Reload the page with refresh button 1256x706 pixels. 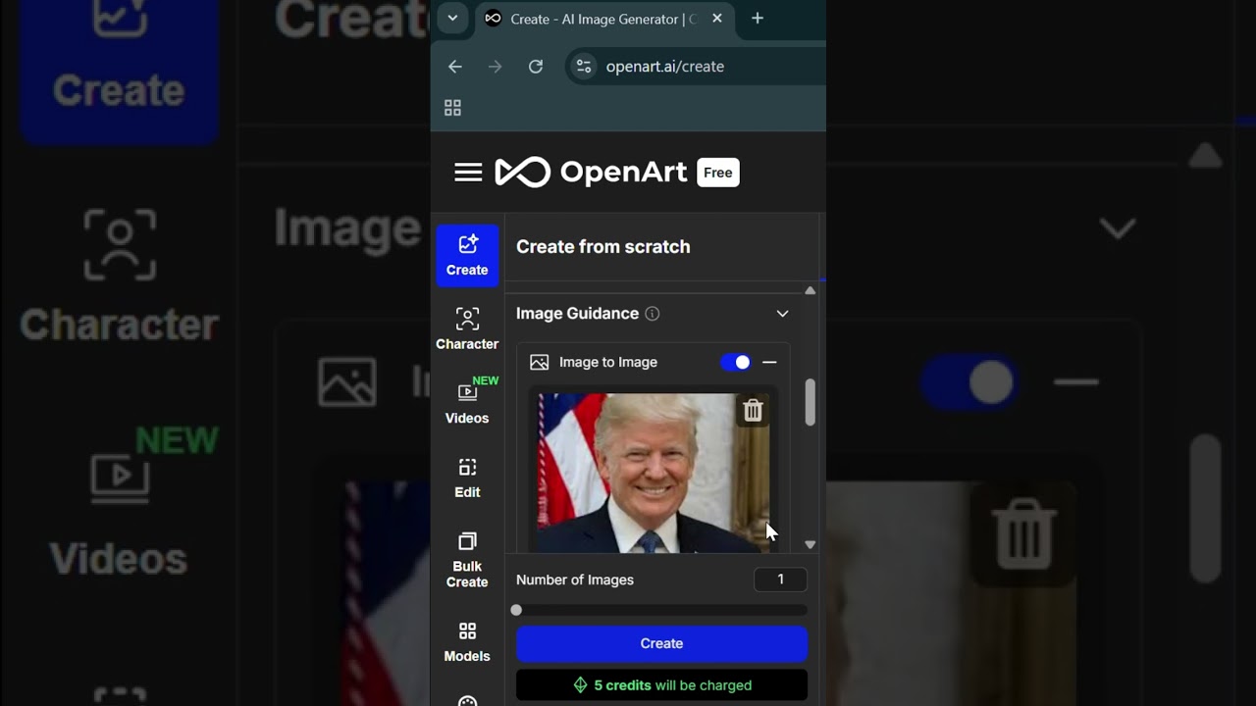point(536,67)
